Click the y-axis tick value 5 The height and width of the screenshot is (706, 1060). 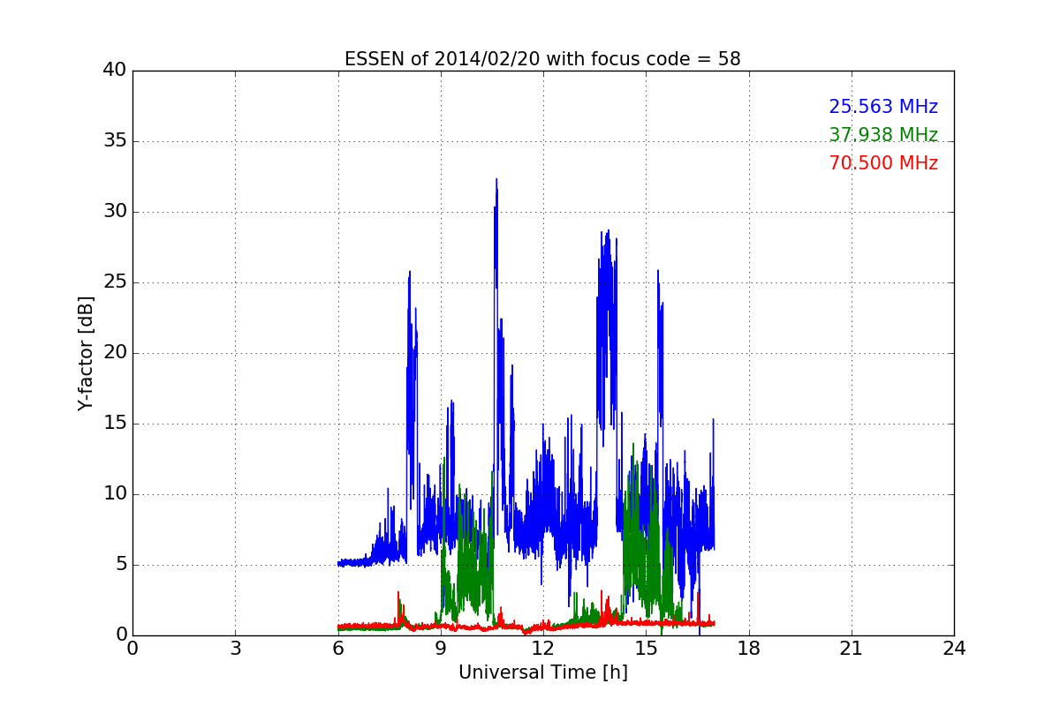click(121, 565)
